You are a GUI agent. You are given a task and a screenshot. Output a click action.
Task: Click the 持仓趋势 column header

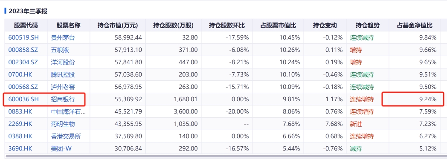pos(368,25)
